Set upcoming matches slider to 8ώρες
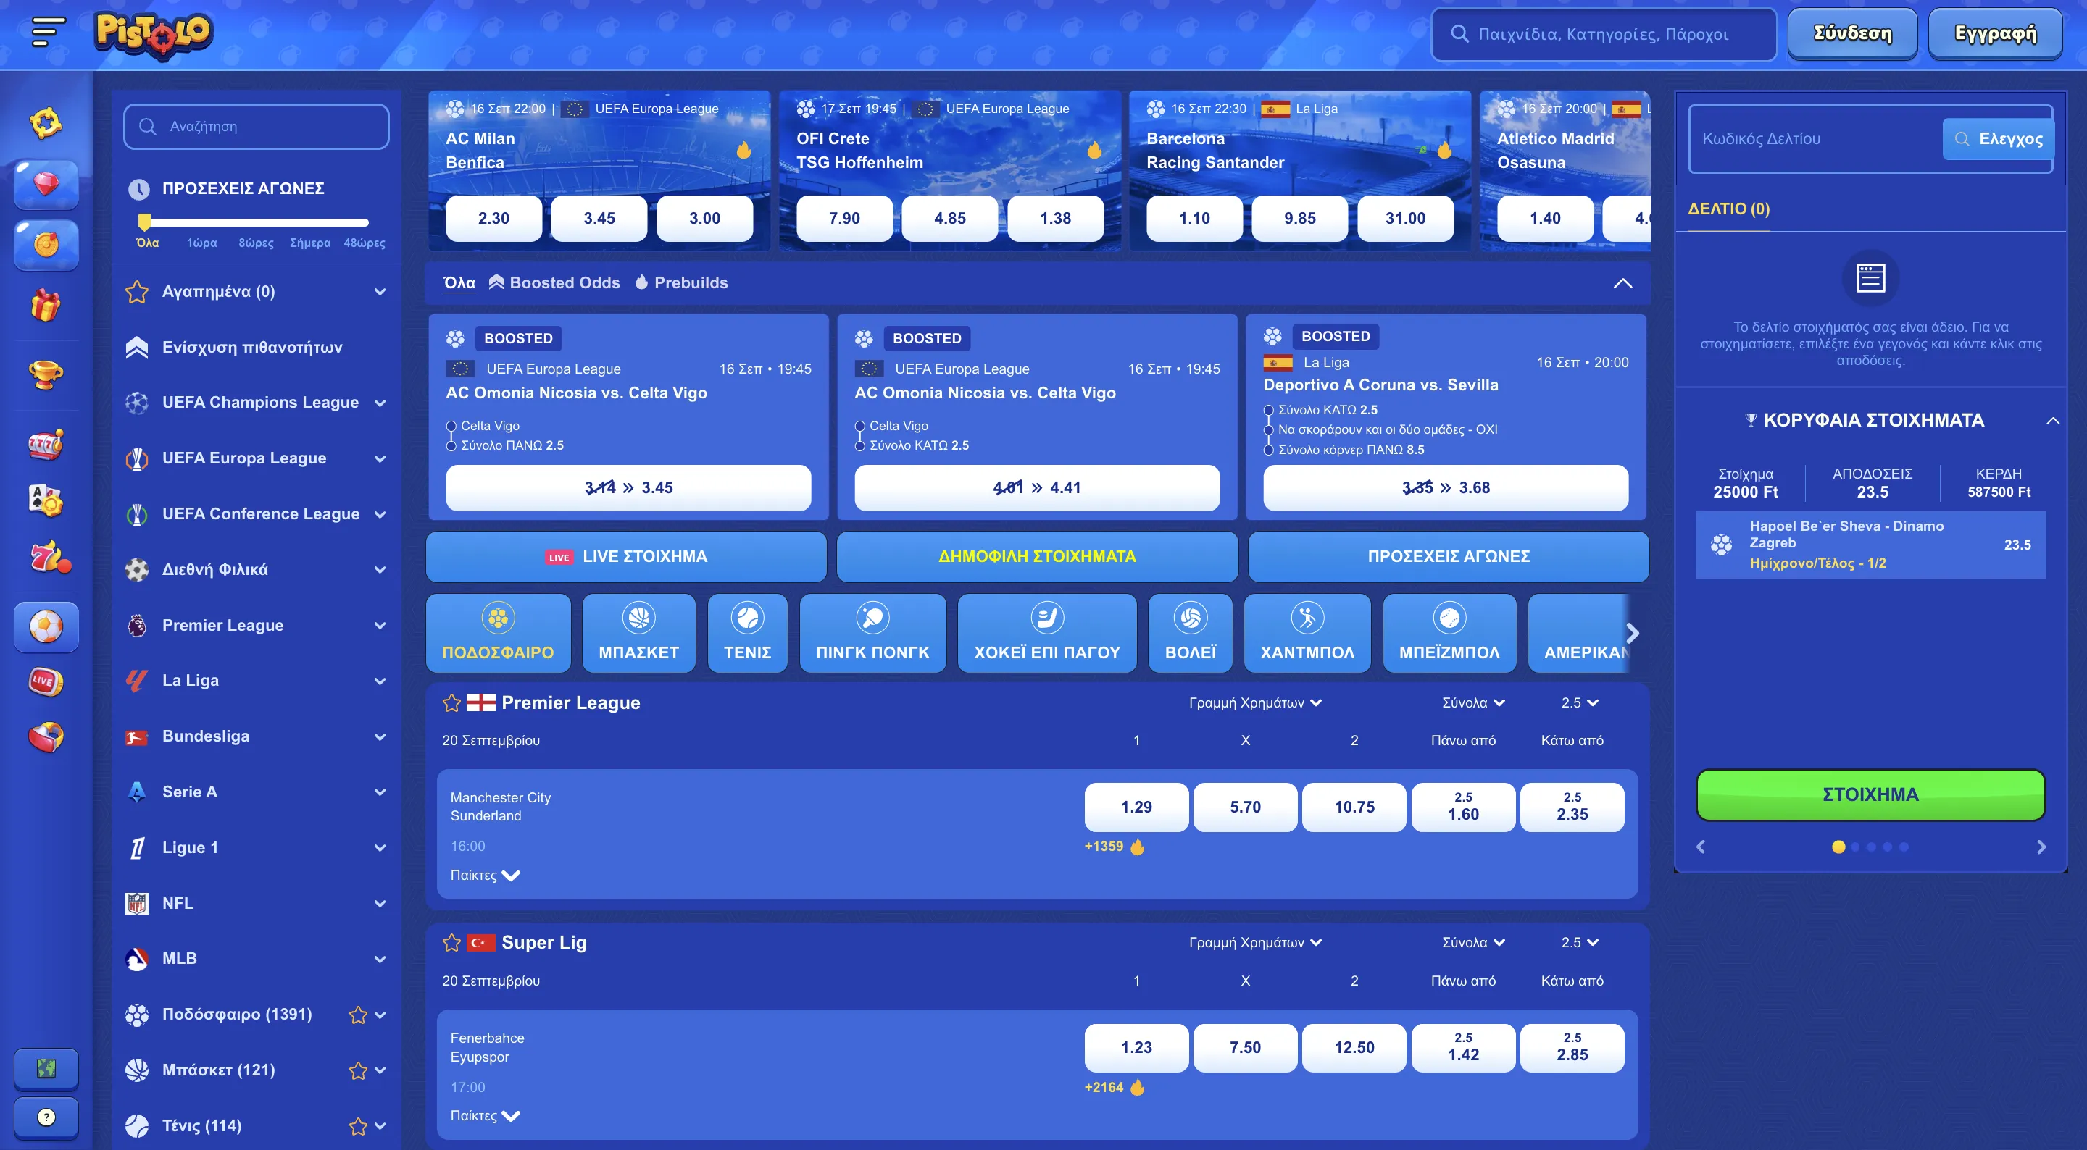This screenshot has height=1150, width=2087. point(255,242)
